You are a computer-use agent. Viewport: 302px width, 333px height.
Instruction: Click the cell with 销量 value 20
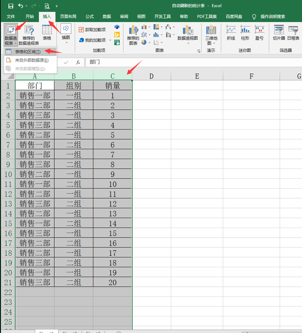(x=112, y=282)
